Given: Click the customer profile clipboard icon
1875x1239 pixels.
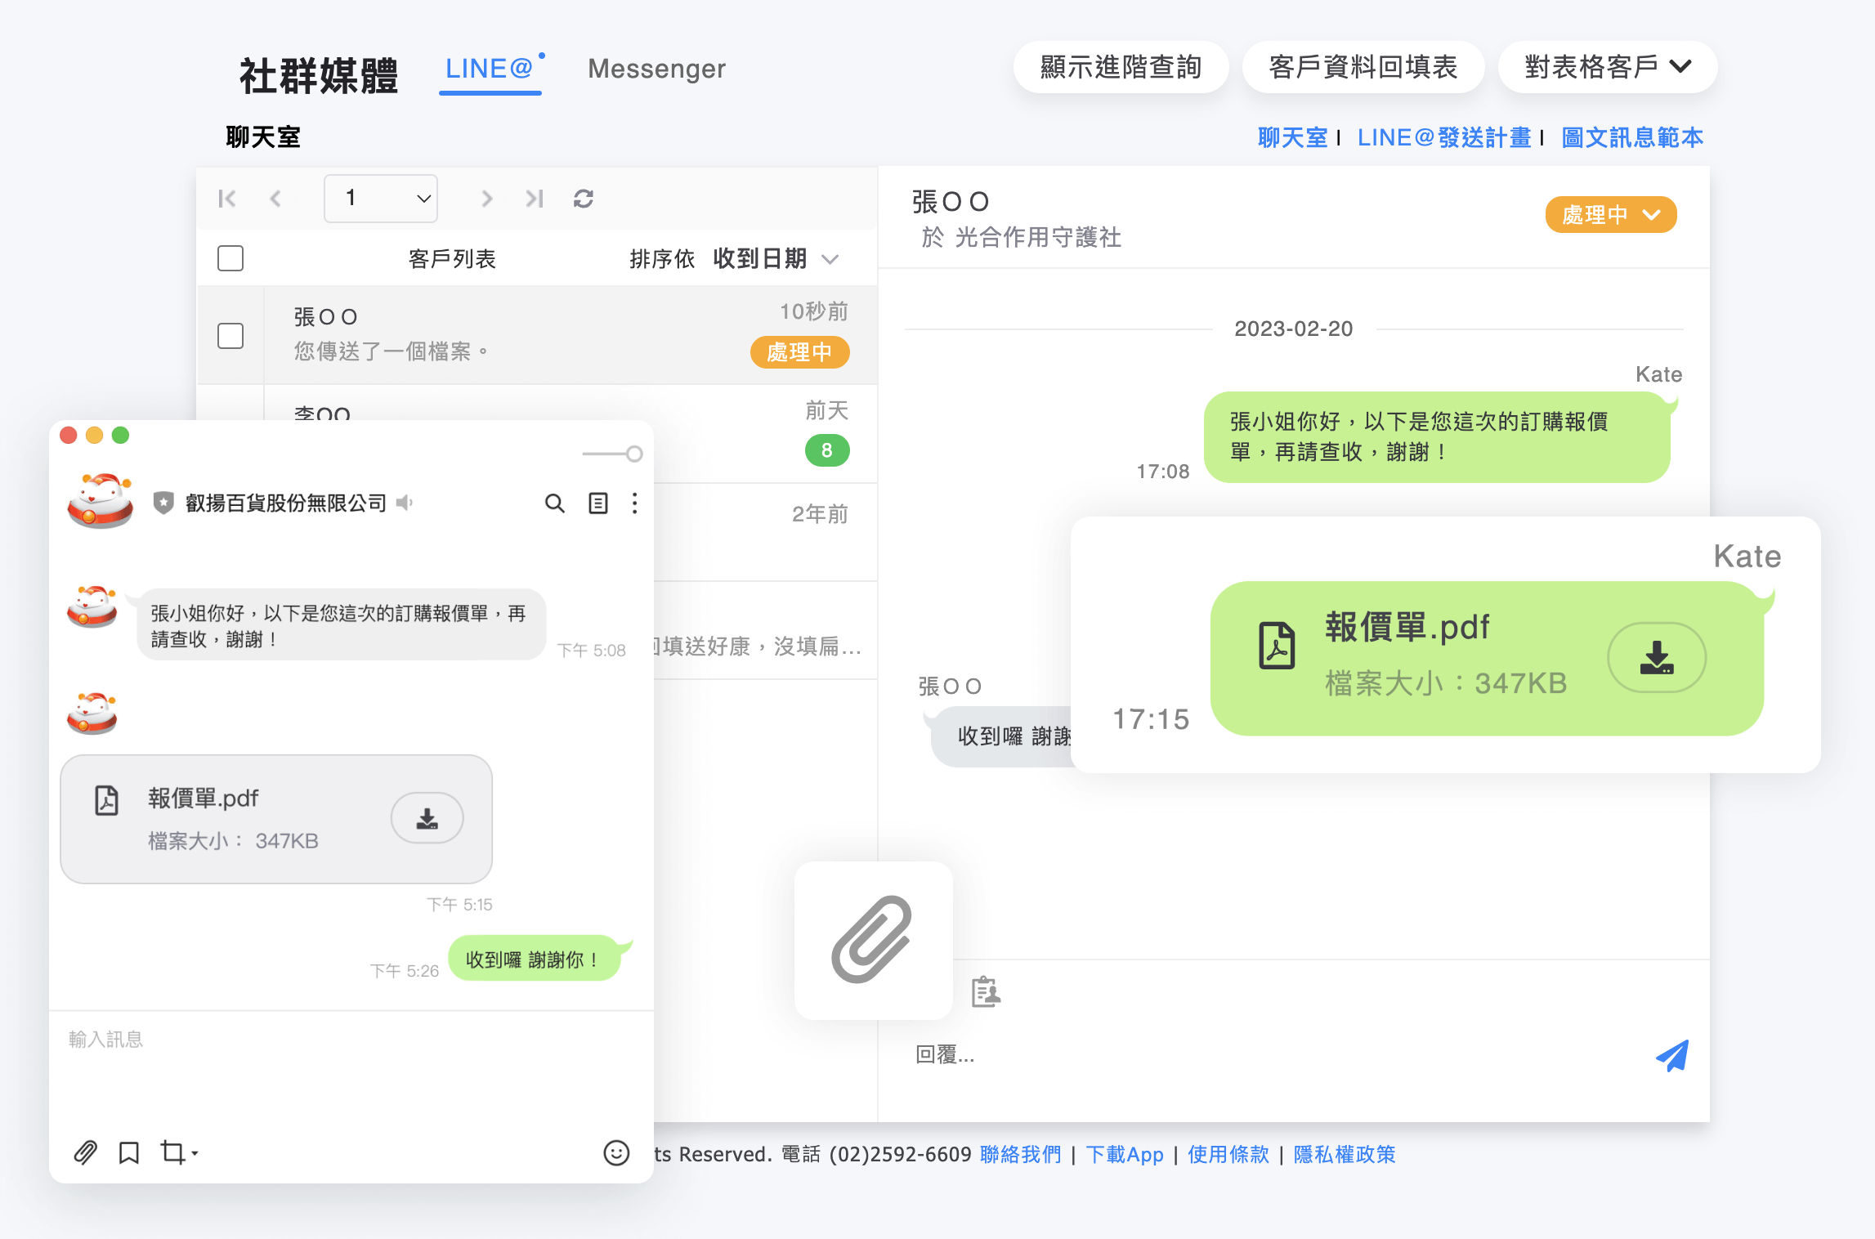Looking at the screenshot, I should tap(985, 992).
